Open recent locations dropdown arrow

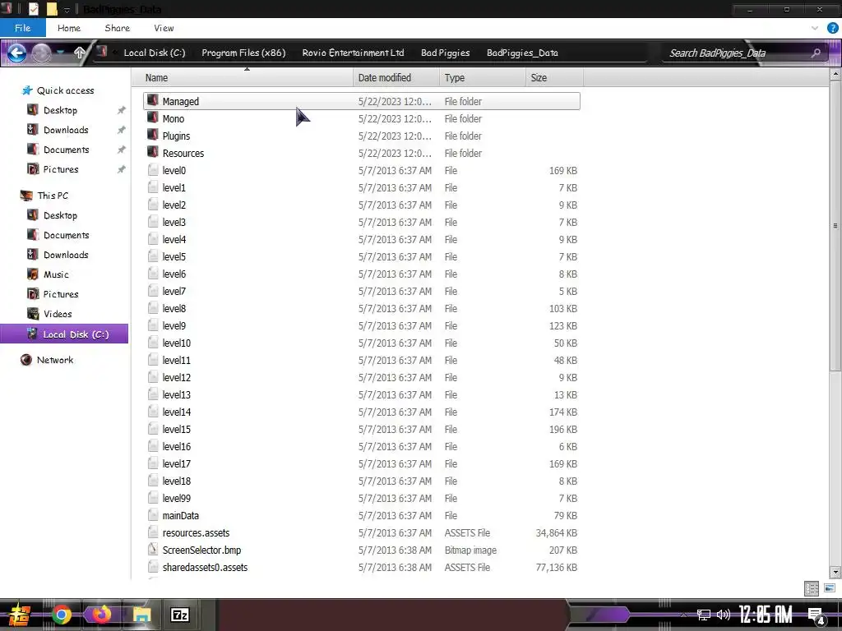coord(60,53)
